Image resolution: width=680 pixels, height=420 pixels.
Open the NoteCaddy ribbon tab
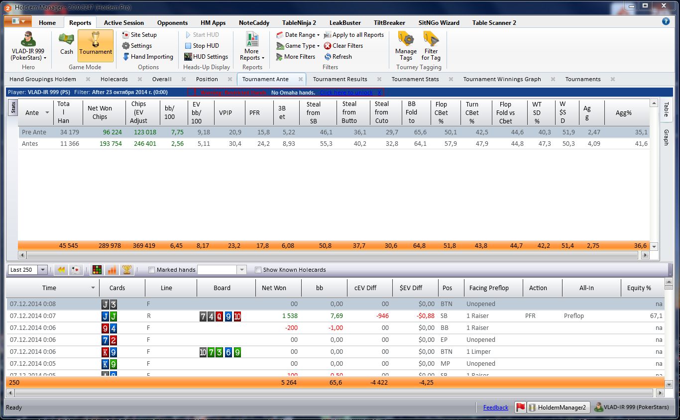pyautogui.click(x=254, y=23)
